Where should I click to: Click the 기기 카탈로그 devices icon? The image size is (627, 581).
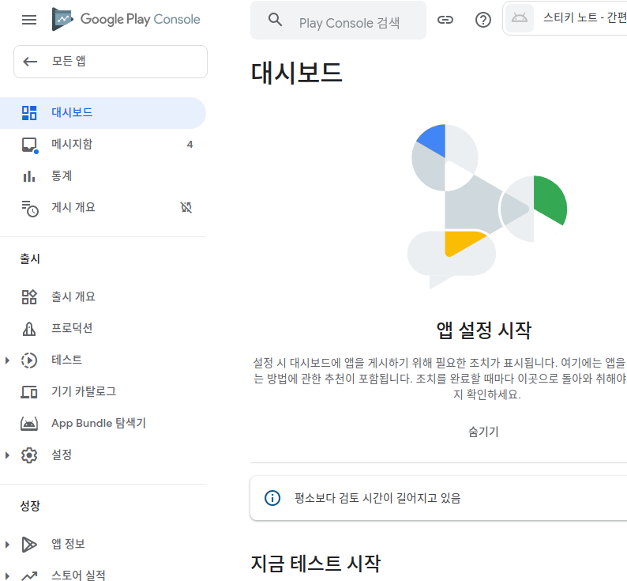pyautogui.click(x=29, y=392)
